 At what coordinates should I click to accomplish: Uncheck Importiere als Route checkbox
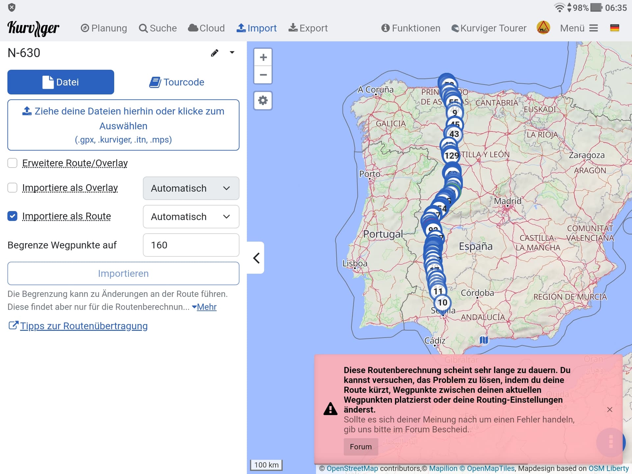pos(13,216)
